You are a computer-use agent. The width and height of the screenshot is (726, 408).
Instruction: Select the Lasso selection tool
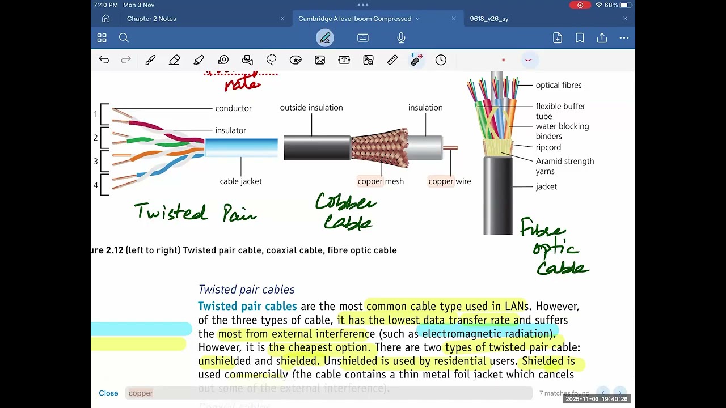pyautogui.click(x=272, y=60)
